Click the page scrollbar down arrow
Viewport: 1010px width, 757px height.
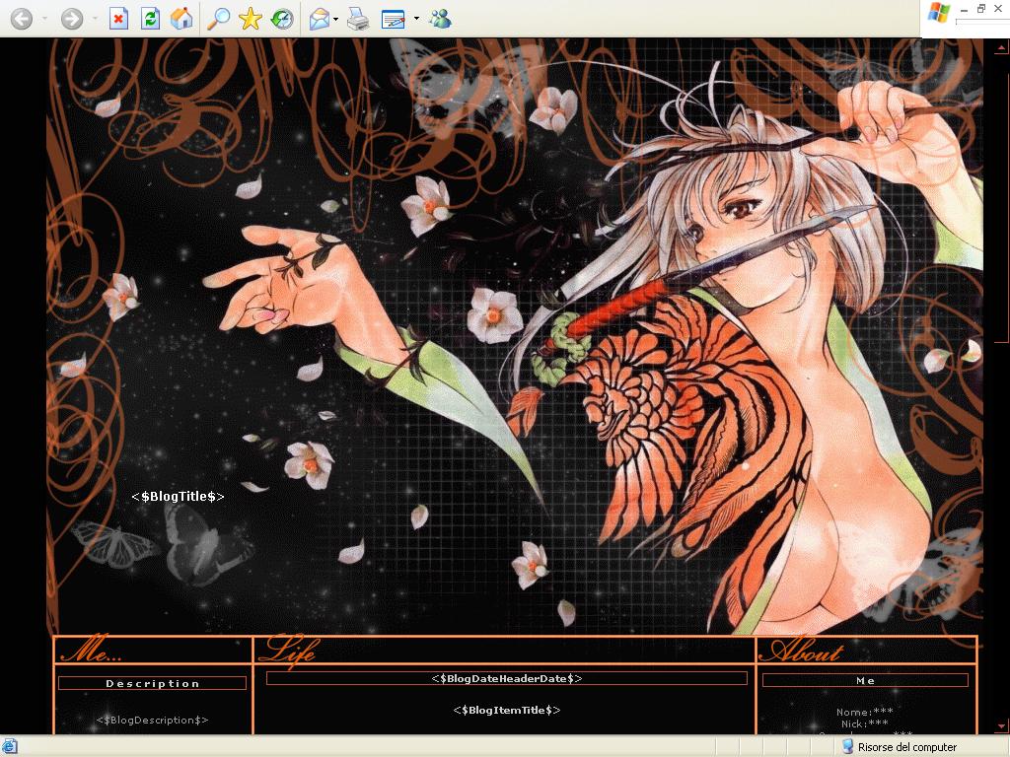pos(1002,726)
